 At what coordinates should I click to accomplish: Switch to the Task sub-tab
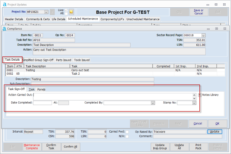[32, 89]
